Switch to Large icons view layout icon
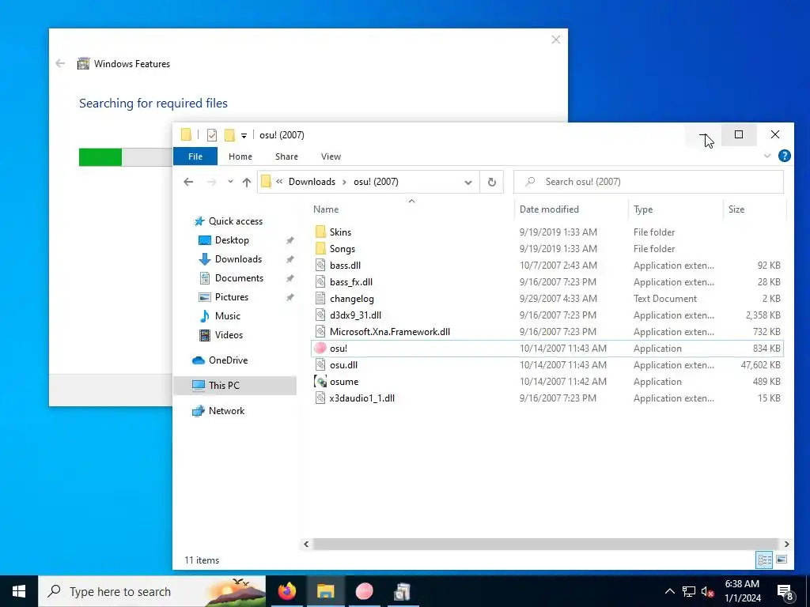The image size is (810, 607). [x=782, y=560]
